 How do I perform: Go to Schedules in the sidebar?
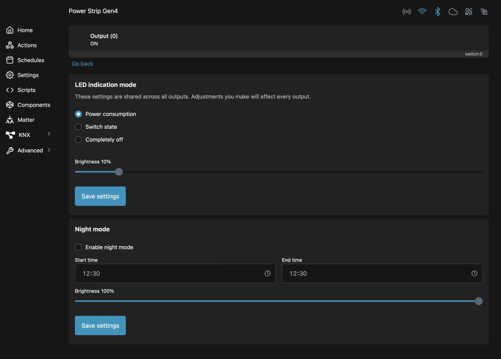point(30,60)
